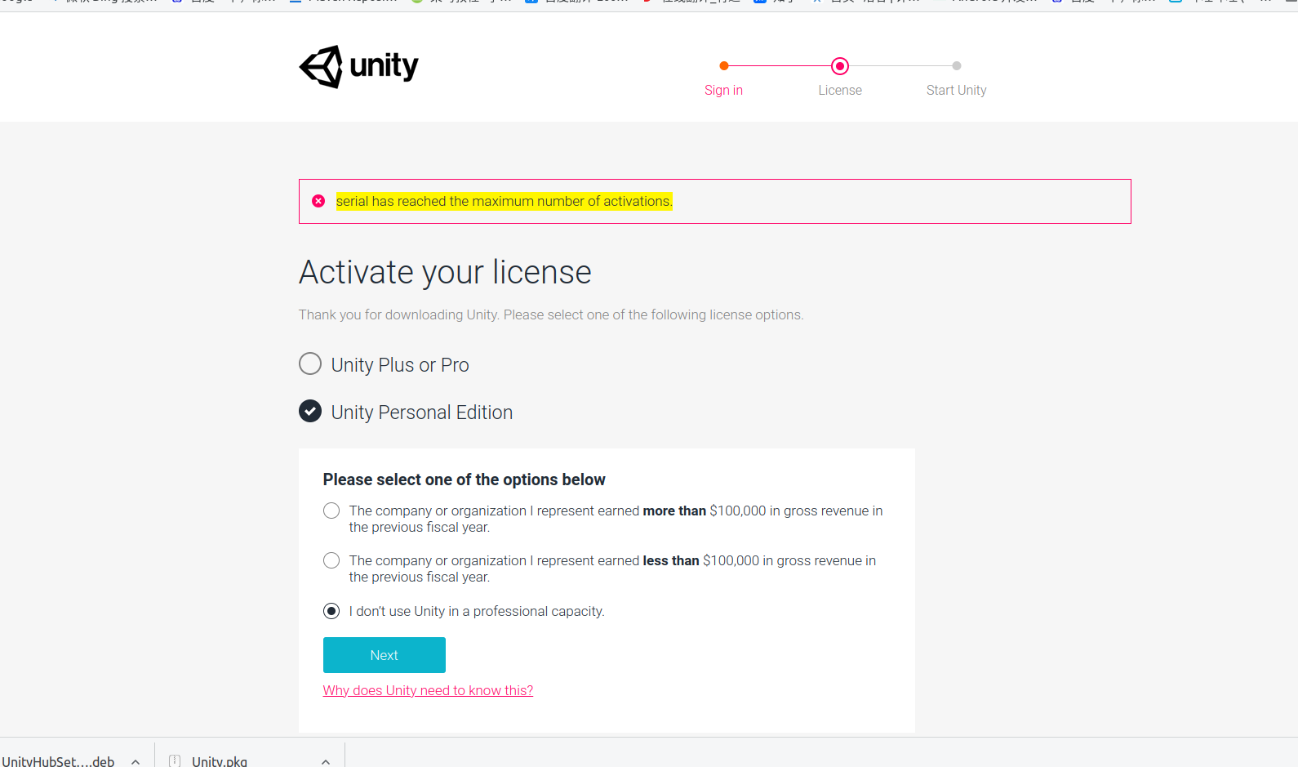
Task: Click the Sign in step label
Action: [x=723, y=90]
